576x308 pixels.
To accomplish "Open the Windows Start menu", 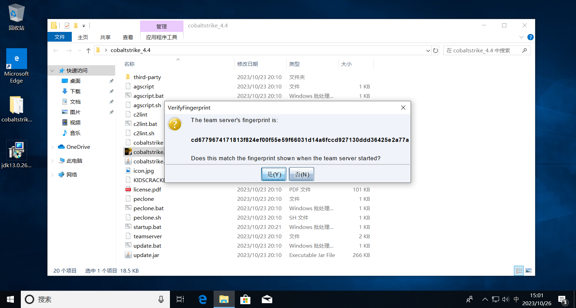I will point(10,299).
